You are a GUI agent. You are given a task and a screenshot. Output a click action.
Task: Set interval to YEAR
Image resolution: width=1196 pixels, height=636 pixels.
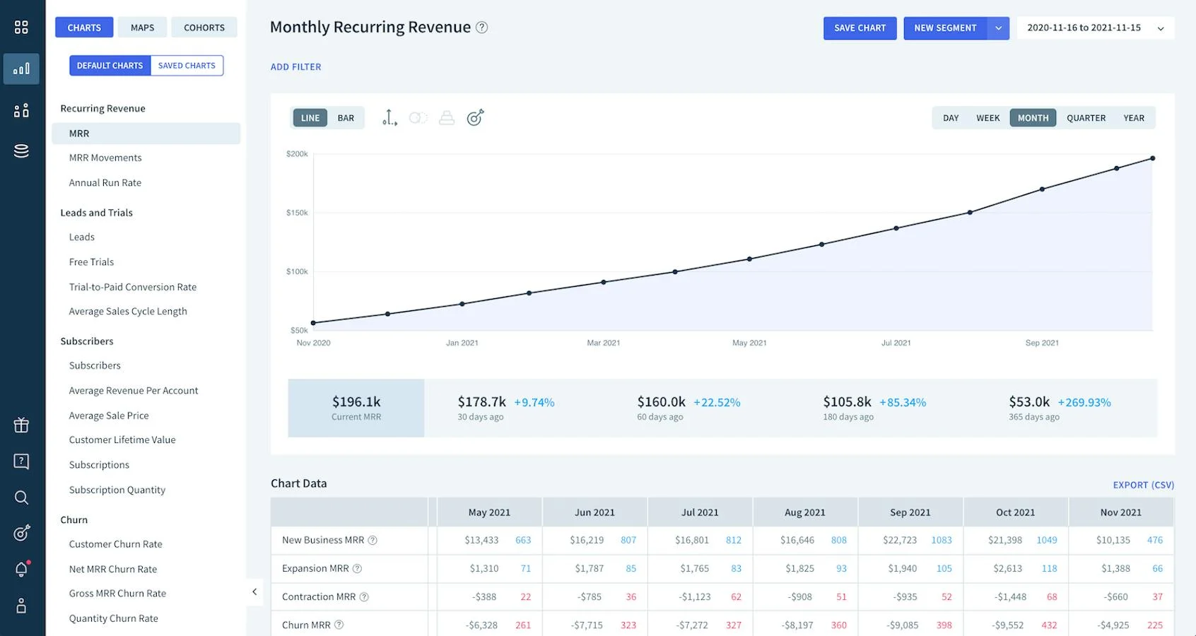1134,118
